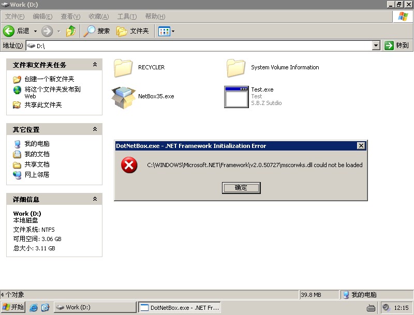The image size is (414, 315).
Task: Click the publish to Web globe icon
Action: (17, 90)
